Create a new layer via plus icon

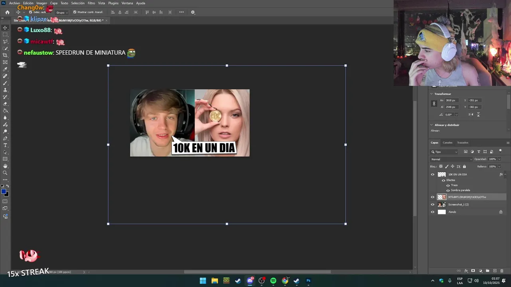(495, 271)
